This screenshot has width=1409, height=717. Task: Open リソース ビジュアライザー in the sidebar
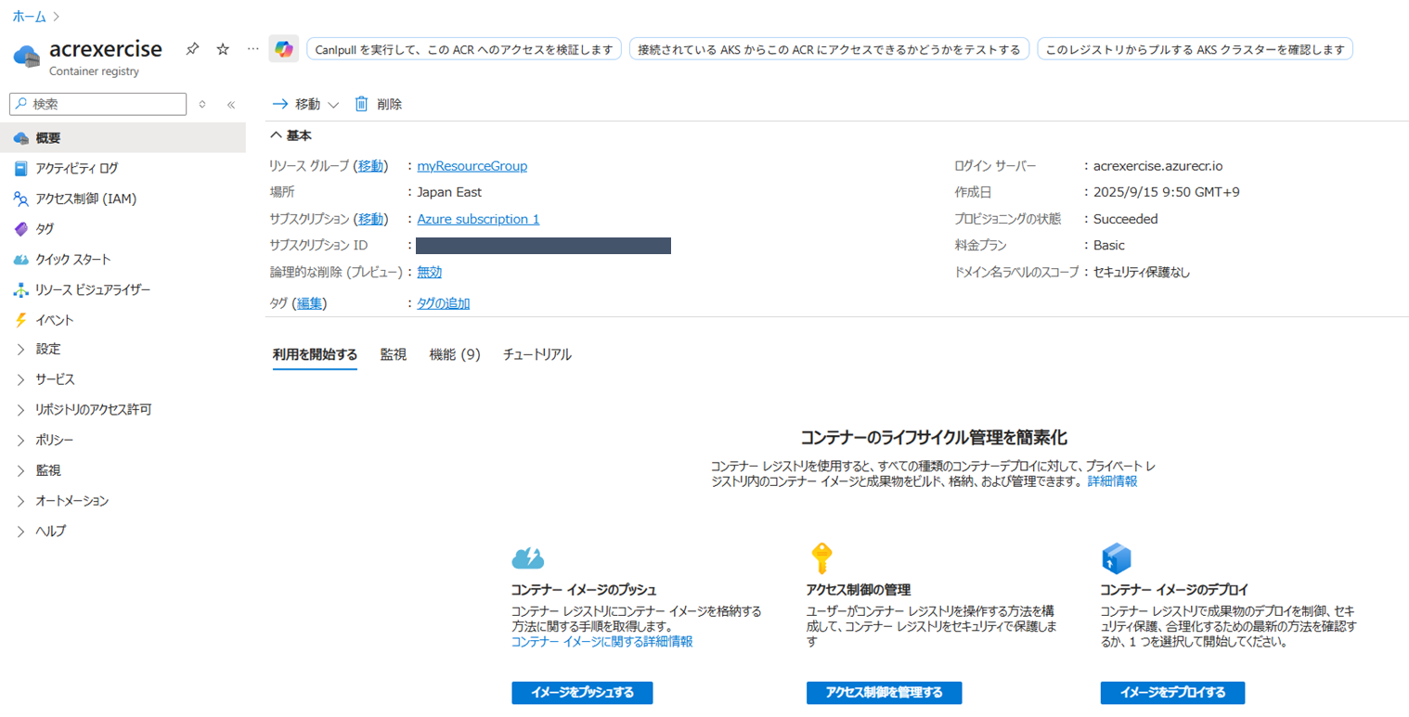[x=123, y=290]
